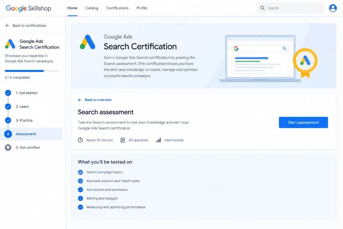Click check icon for Bidding and budgets
The height and width of the screenshot is (229, 343).
(81, 198)
